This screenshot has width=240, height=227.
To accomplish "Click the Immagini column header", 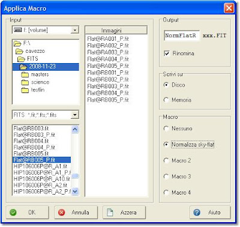I will (x=116, y=31).
